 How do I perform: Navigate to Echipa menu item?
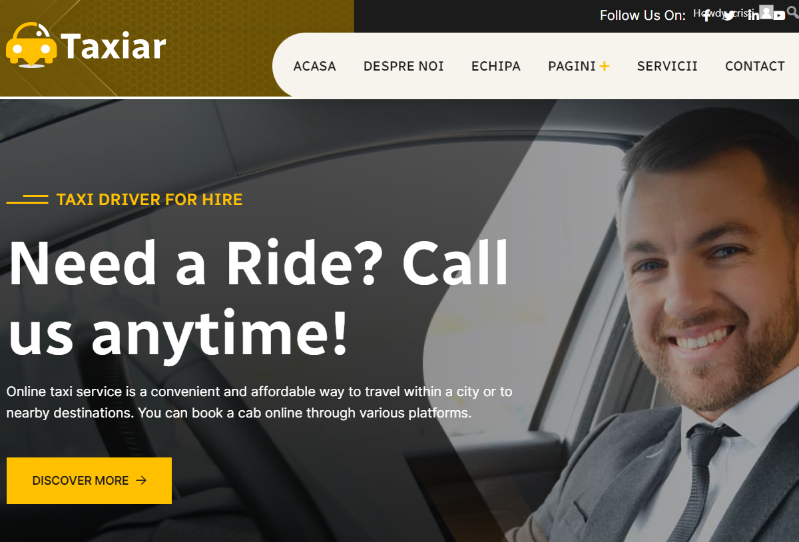tap(496, 66)
